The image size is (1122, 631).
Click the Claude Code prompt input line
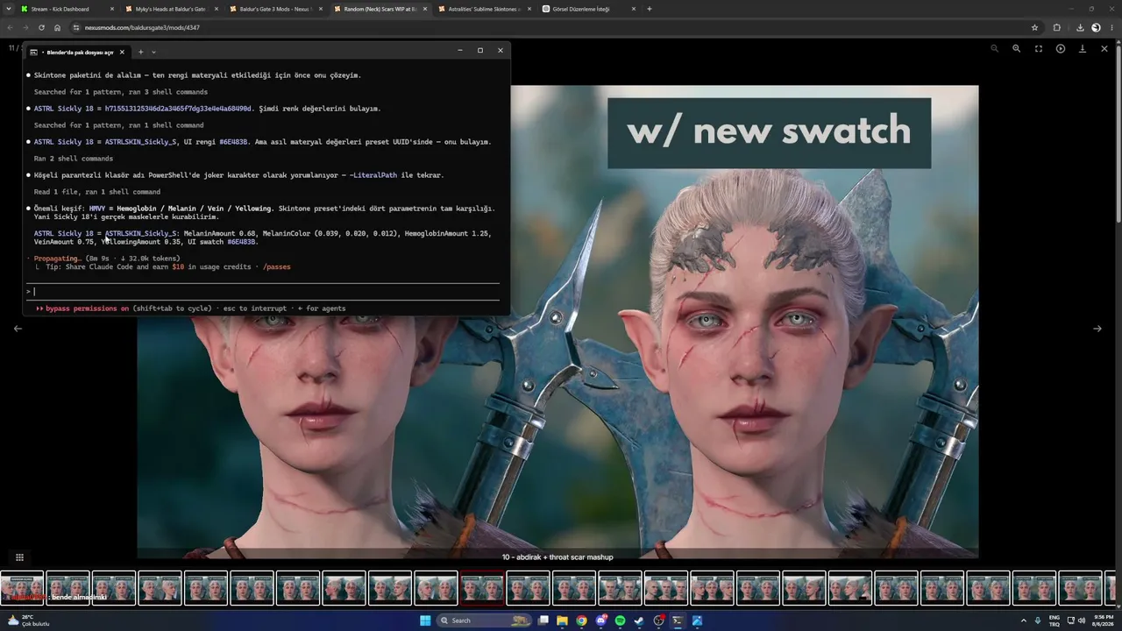point(263,291)
